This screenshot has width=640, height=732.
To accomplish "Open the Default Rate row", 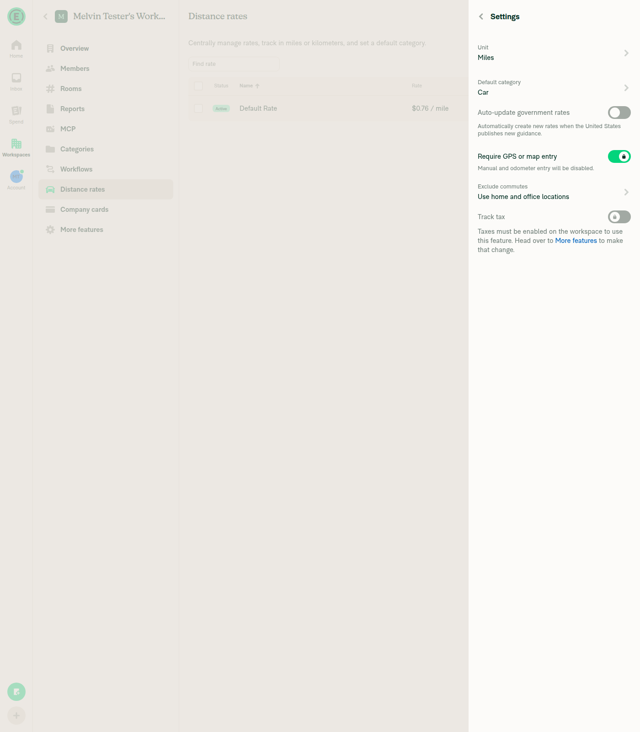I will pos(328,108).
